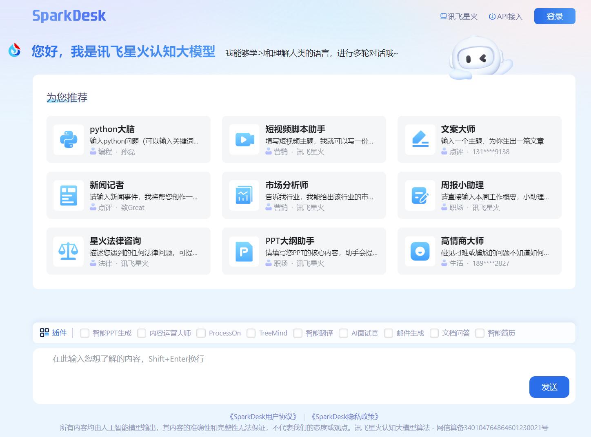Screen dimensions: 591x437
Task: Click the 星火法律咨询 scales icon
Action: pos(69,251)
